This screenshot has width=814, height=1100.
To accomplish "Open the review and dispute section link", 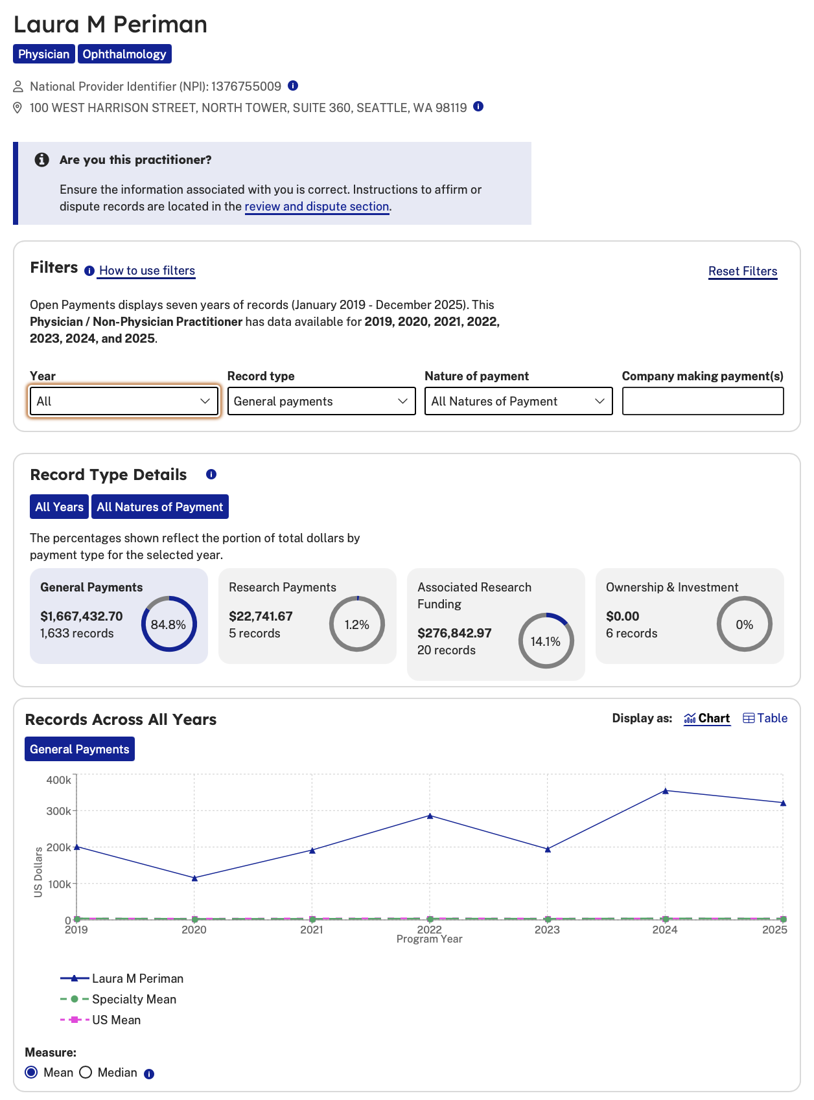I will pos(317,207).
